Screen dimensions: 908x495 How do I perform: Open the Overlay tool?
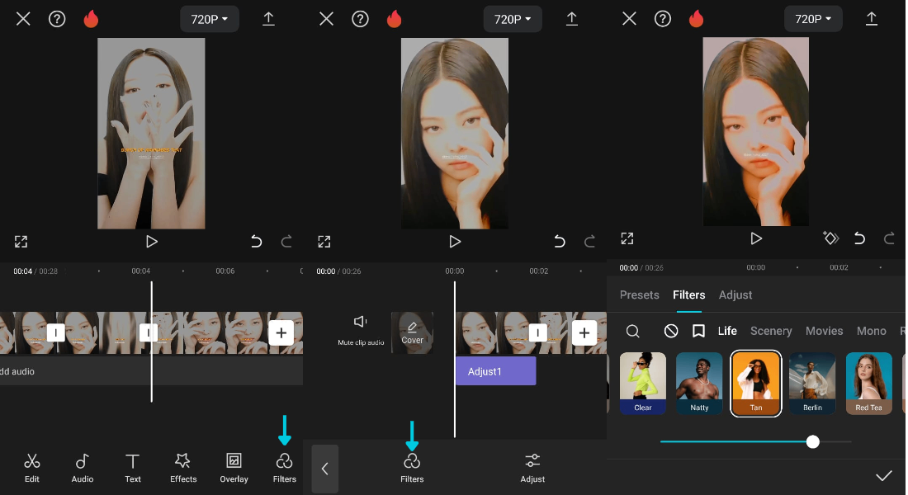(234, 467)
